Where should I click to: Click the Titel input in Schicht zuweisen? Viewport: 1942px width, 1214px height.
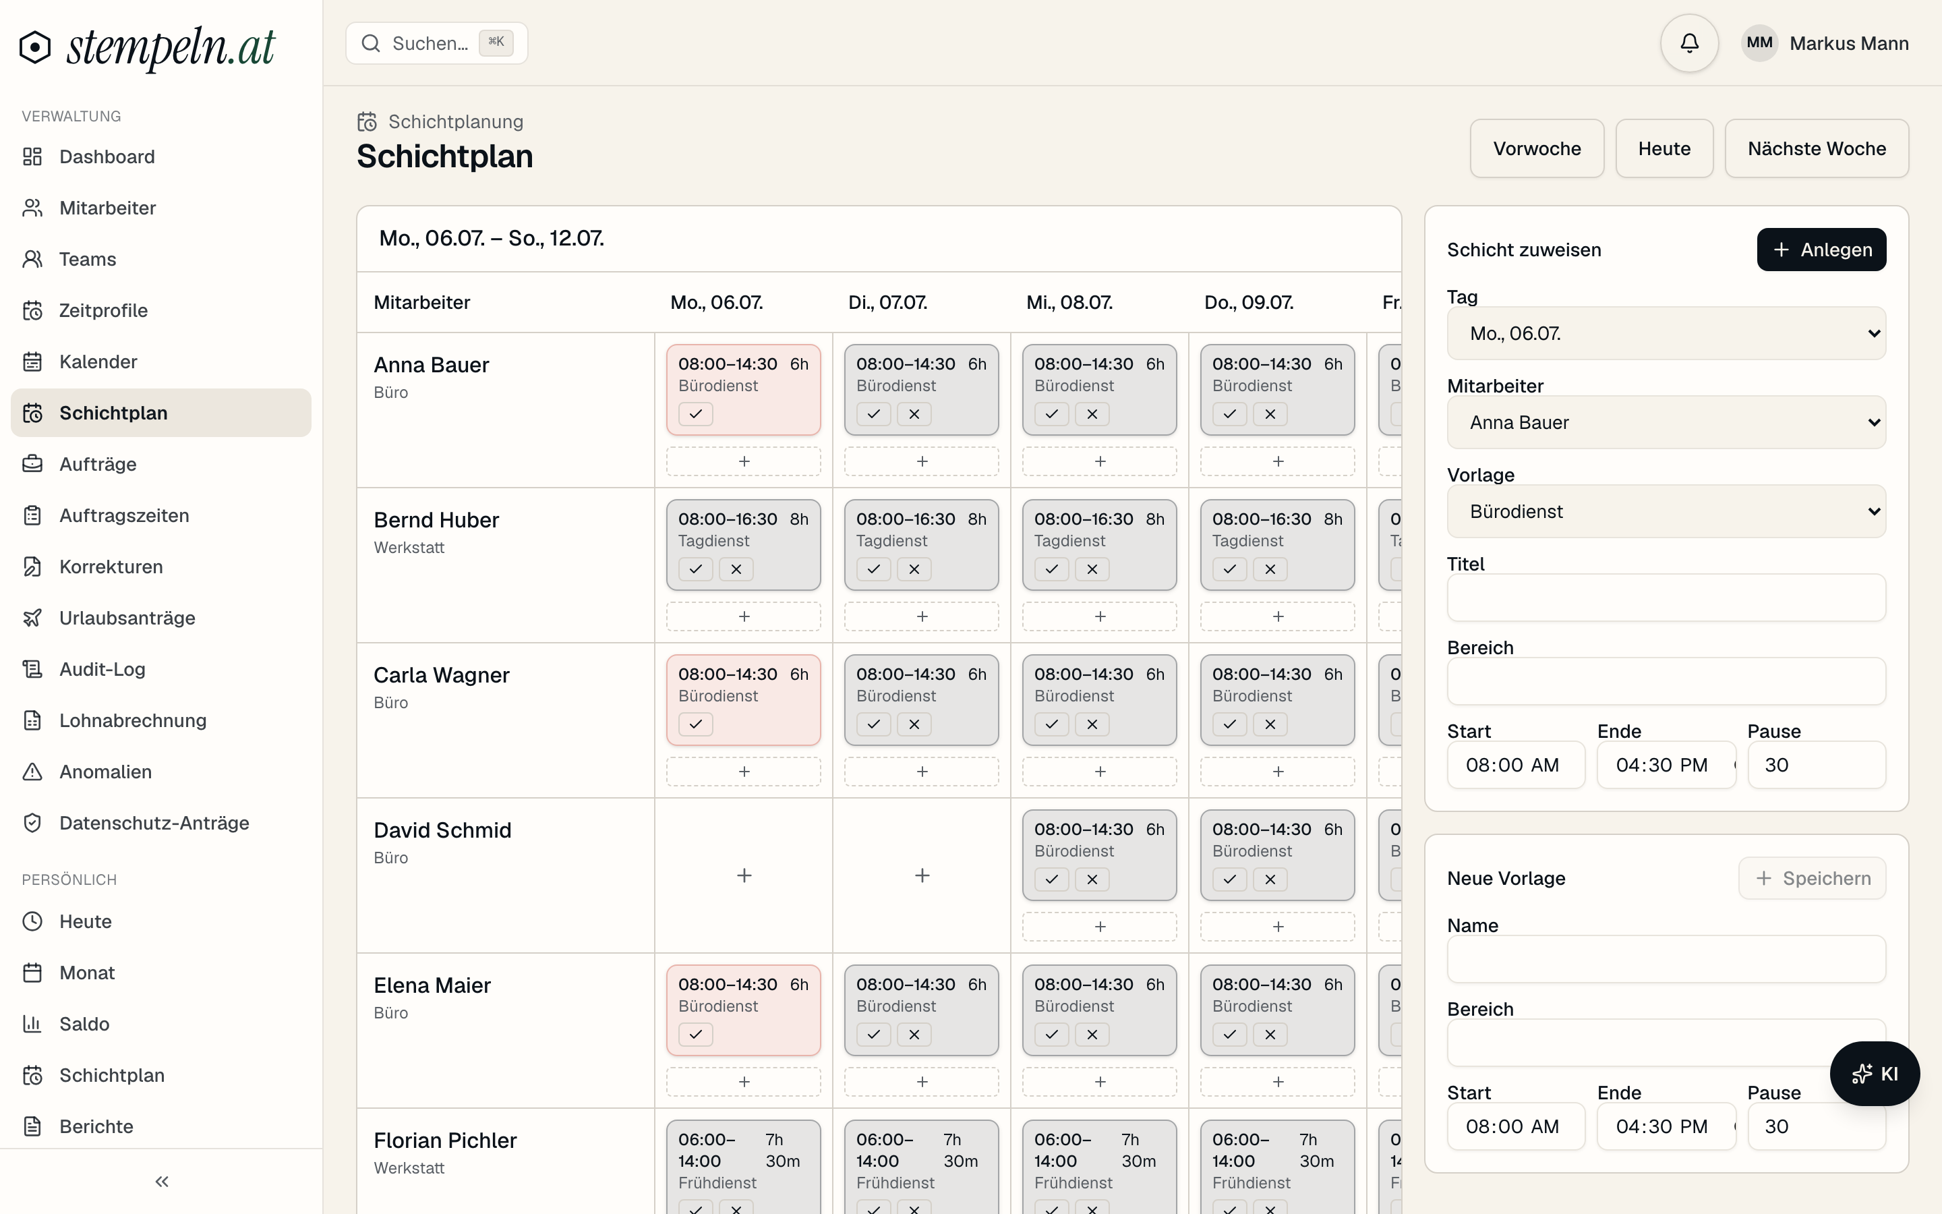pos(1666,598)
